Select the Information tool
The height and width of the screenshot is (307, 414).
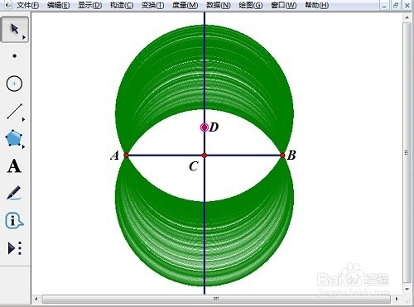pos(14,220)
